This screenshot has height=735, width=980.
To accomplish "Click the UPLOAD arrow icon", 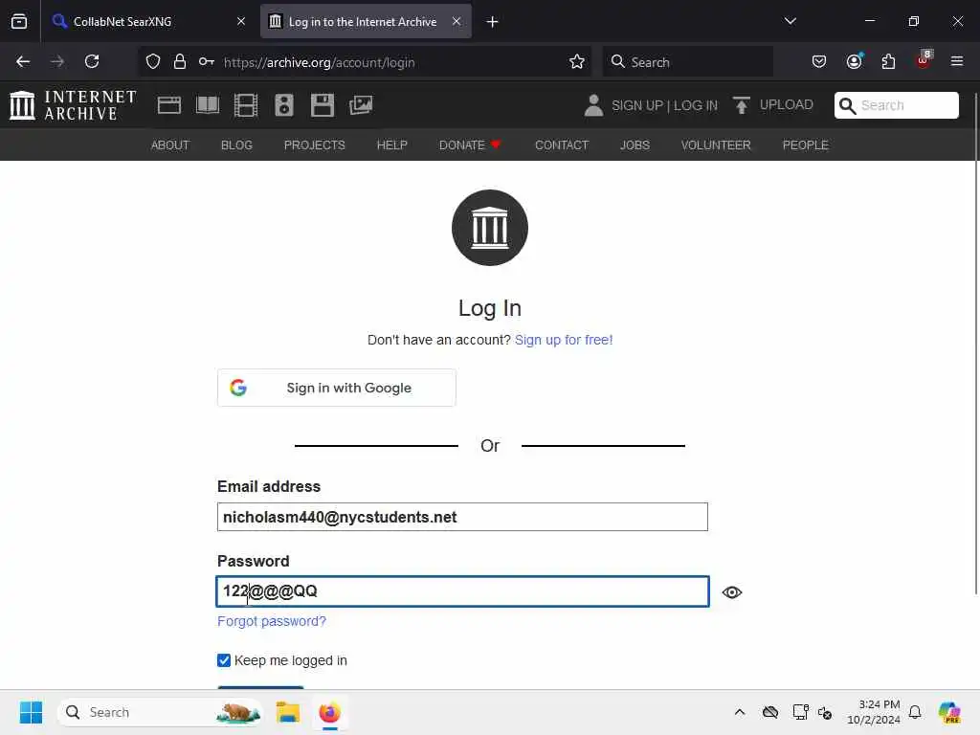I will (x=742, y=105).
